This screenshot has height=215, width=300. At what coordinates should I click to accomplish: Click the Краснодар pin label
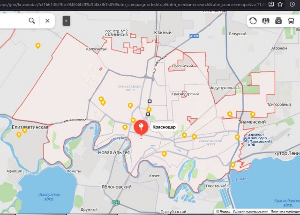[164, 127]
